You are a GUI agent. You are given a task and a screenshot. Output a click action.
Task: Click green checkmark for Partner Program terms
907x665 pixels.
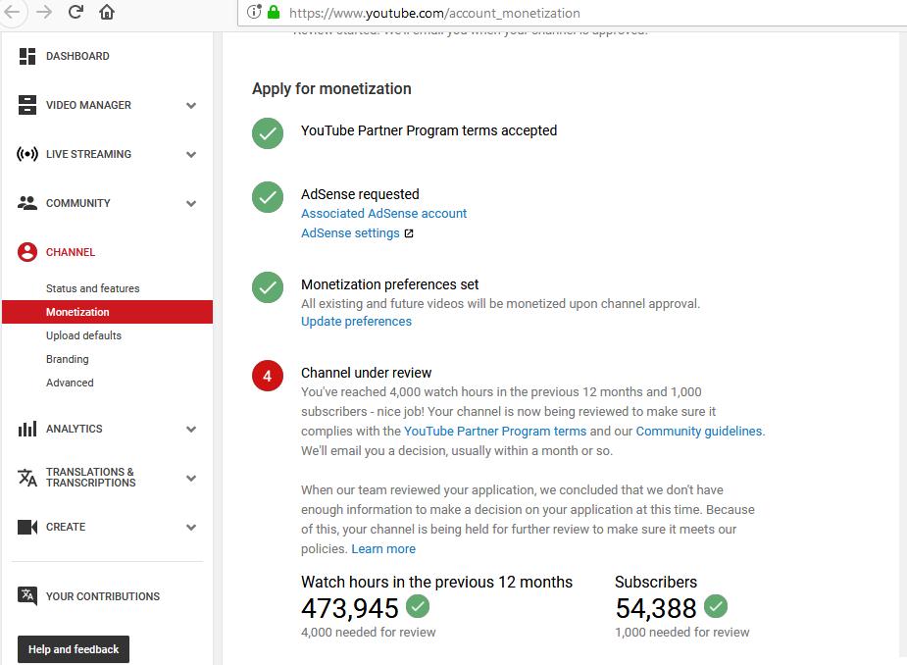(x=268, y=133)
